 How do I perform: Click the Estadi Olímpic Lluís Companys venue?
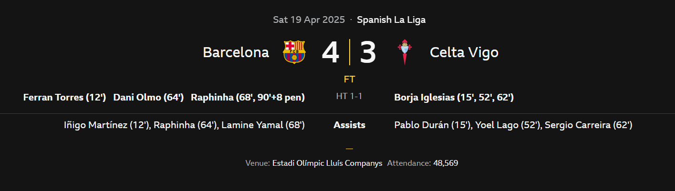(x=327, y=163)
